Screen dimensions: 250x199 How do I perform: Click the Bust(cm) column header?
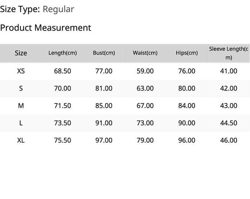[x=104, y=53]
